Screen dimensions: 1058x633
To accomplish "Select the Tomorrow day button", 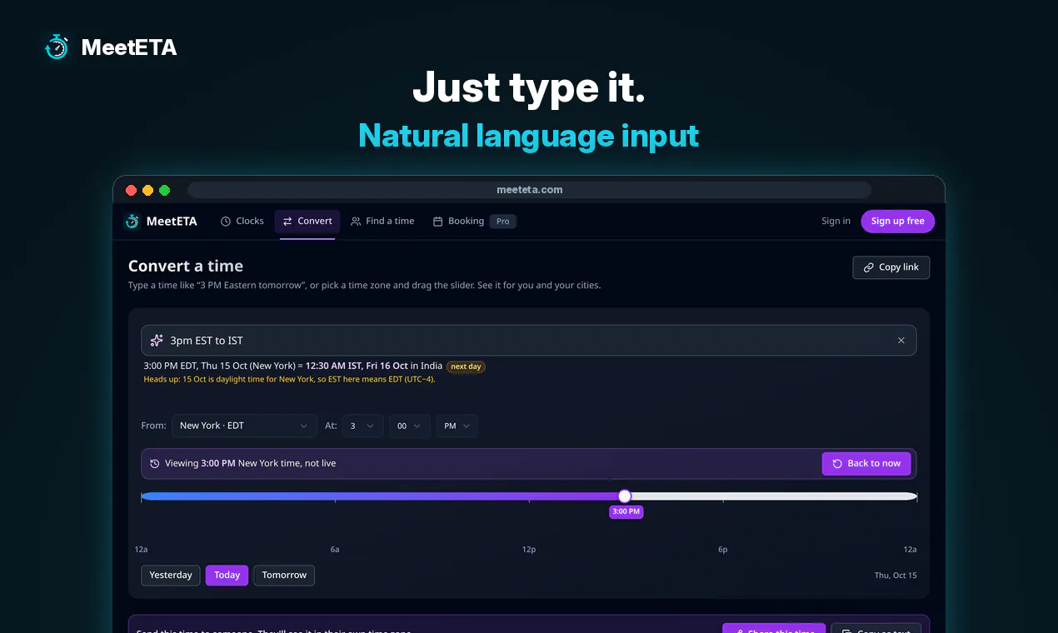I will pyautogui.click(x=284, y=576).
